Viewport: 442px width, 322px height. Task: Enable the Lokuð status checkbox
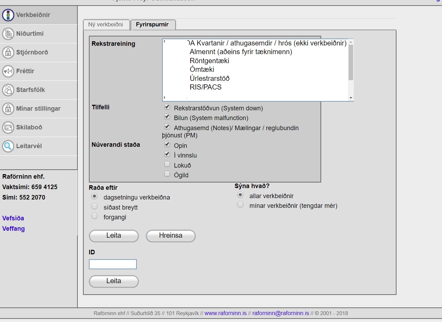pos(167,164)
